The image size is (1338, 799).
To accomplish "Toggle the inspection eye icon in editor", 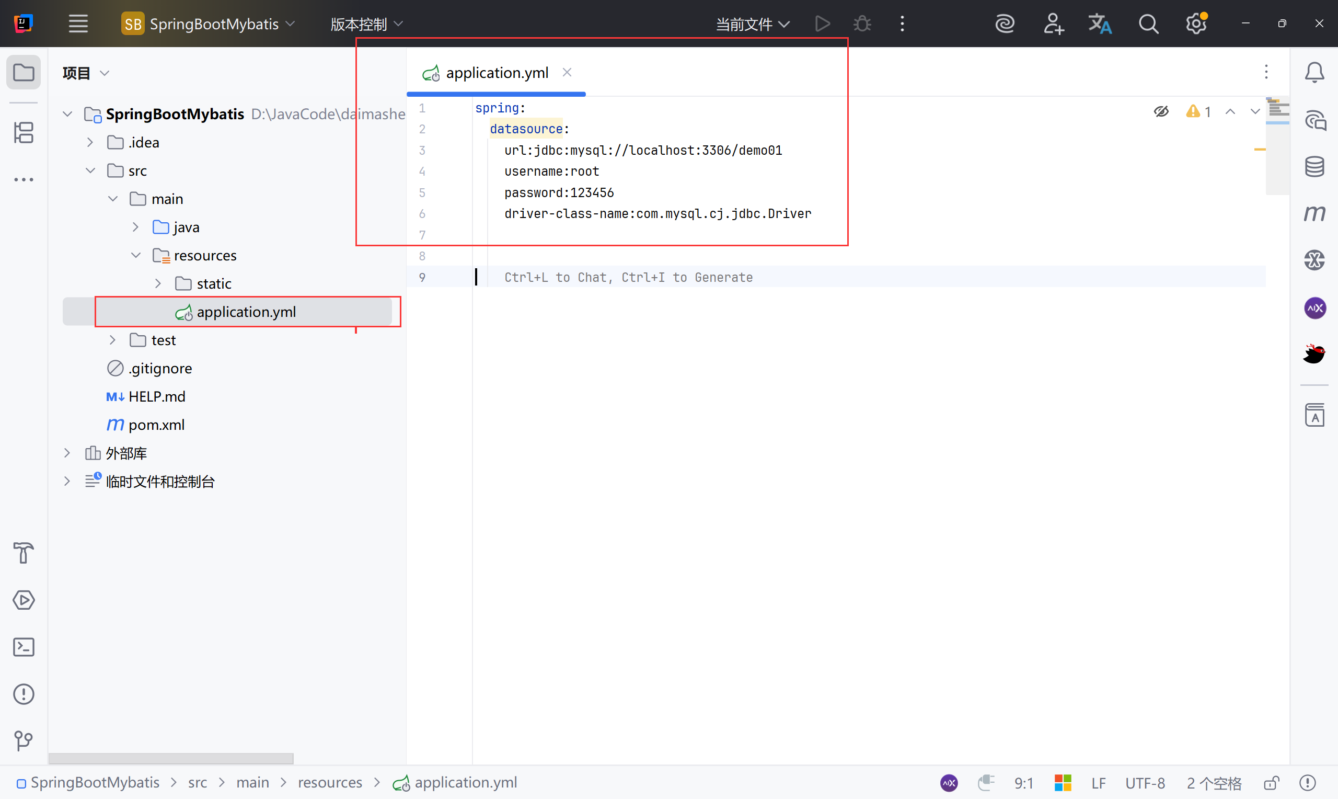I will tap(1161, 111).
